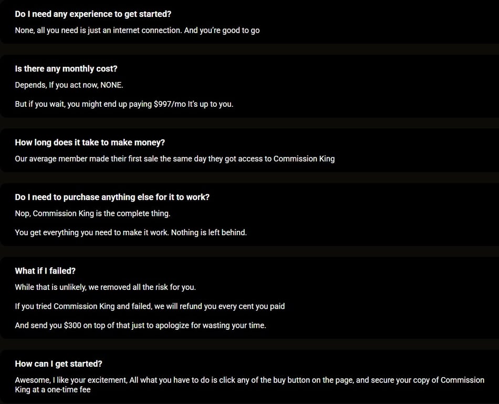Click the $997/mo pricing sentence

124,104
